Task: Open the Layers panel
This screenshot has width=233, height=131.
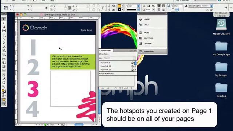Action: [x=152, y=19]
